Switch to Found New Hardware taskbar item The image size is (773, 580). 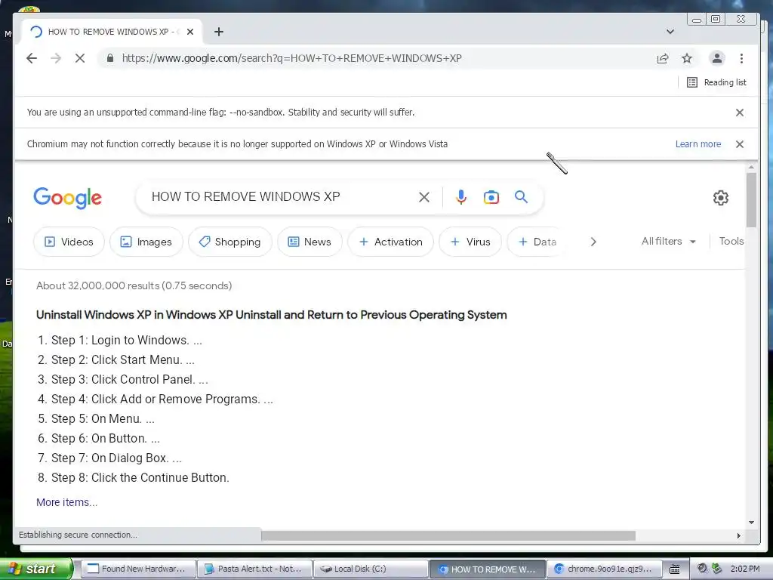137,569
